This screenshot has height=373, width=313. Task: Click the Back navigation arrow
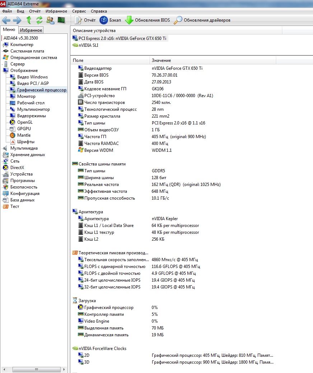coord(6,20)
